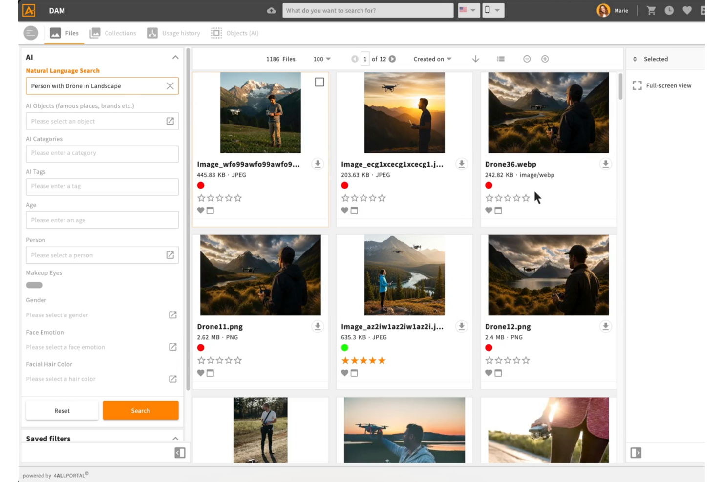Favorite Image_wfo99awfo99awfo9 with heart
This screenshot has width=723, height=482.
[x=201, y=210]
